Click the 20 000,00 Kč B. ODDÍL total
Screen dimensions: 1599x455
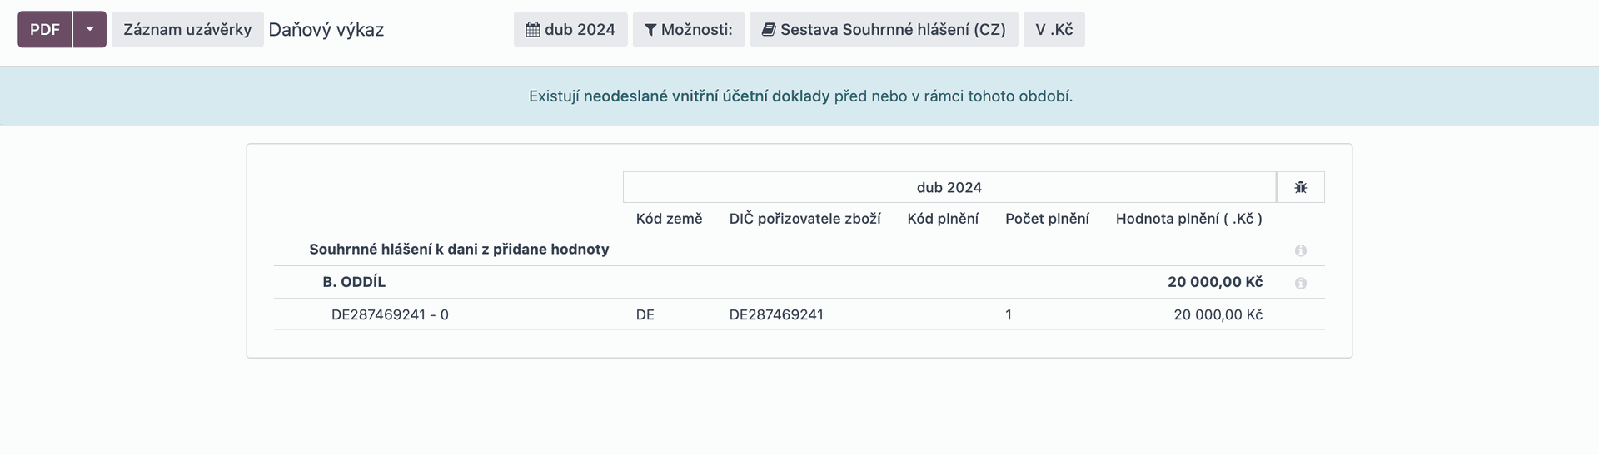click(x=1215, y=282)
